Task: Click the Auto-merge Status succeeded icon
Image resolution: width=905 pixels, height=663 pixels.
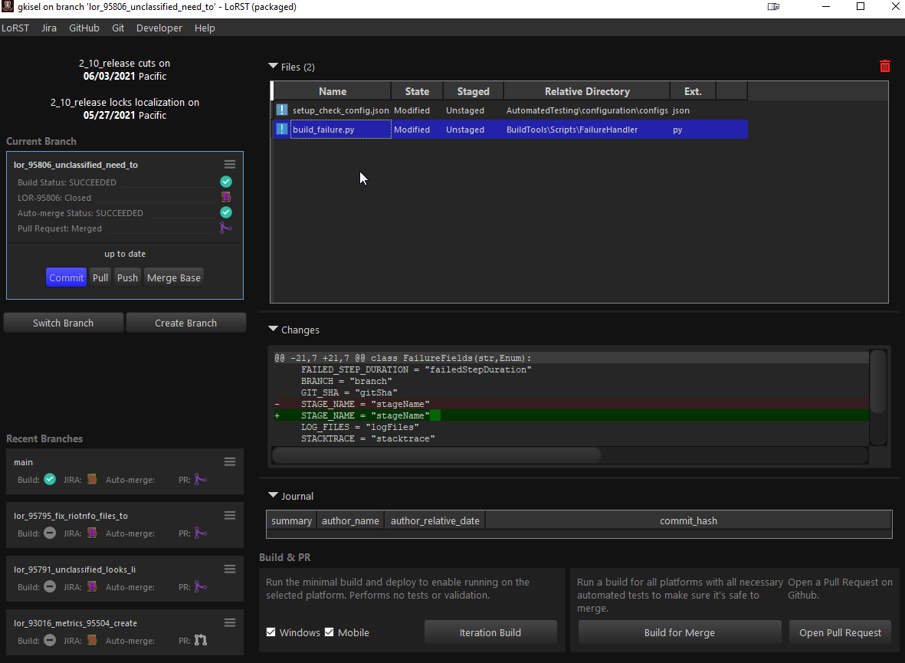Action: point(226,212)
